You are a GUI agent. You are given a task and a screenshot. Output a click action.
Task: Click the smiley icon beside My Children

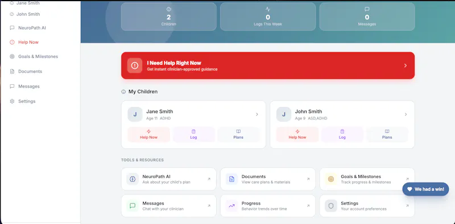coord(123,92)
